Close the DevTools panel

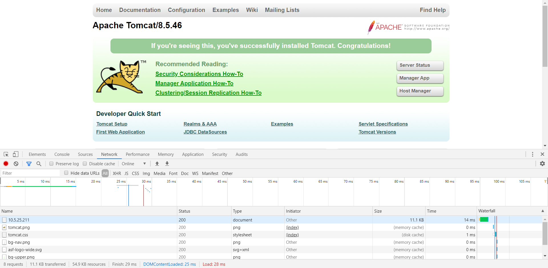pos(542,154)
